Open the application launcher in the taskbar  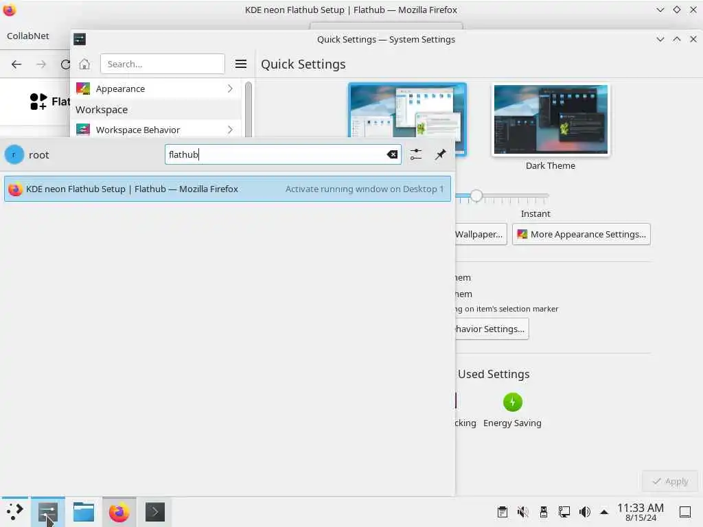coord(15,512)
